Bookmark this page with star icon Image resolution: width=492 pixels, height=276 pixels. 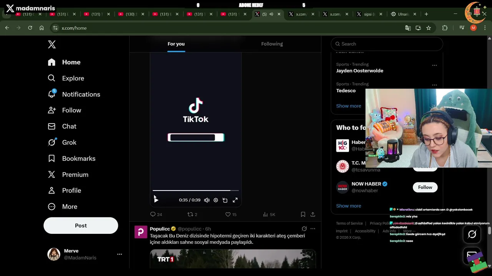[x=429, y=28]
